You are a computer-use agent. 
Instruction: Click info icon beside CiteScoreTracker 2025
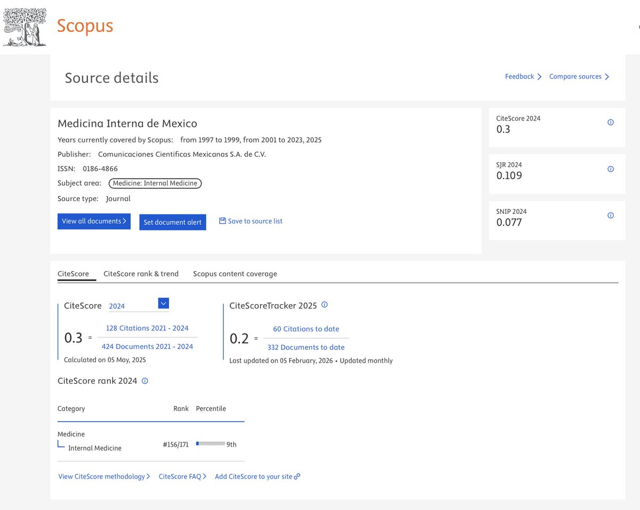pos(324,305)
